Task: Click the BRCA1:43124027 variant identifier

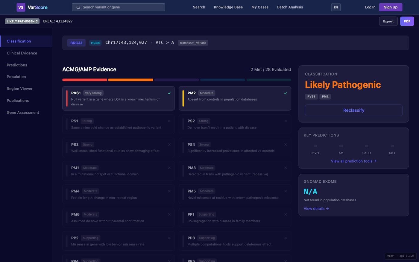Action: [58, 21]
